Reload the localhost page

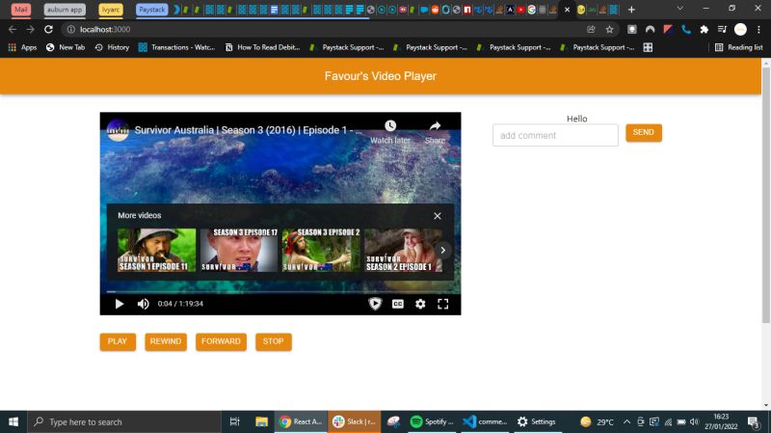click(x=48, y=30)
